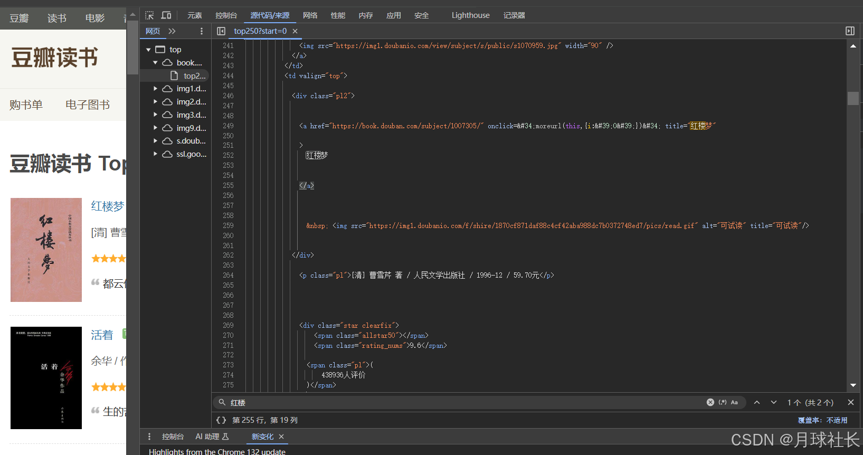
Task: Open the 应用 panel tab
Action: point(394,15)
